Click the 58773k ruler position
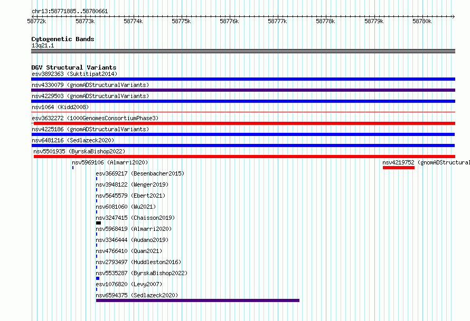This screenshot has width=470, height=321. [x=85, y=21]
